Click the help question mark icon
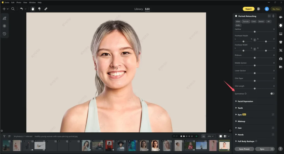Screen dimensions: 284x154 (280, 149)
